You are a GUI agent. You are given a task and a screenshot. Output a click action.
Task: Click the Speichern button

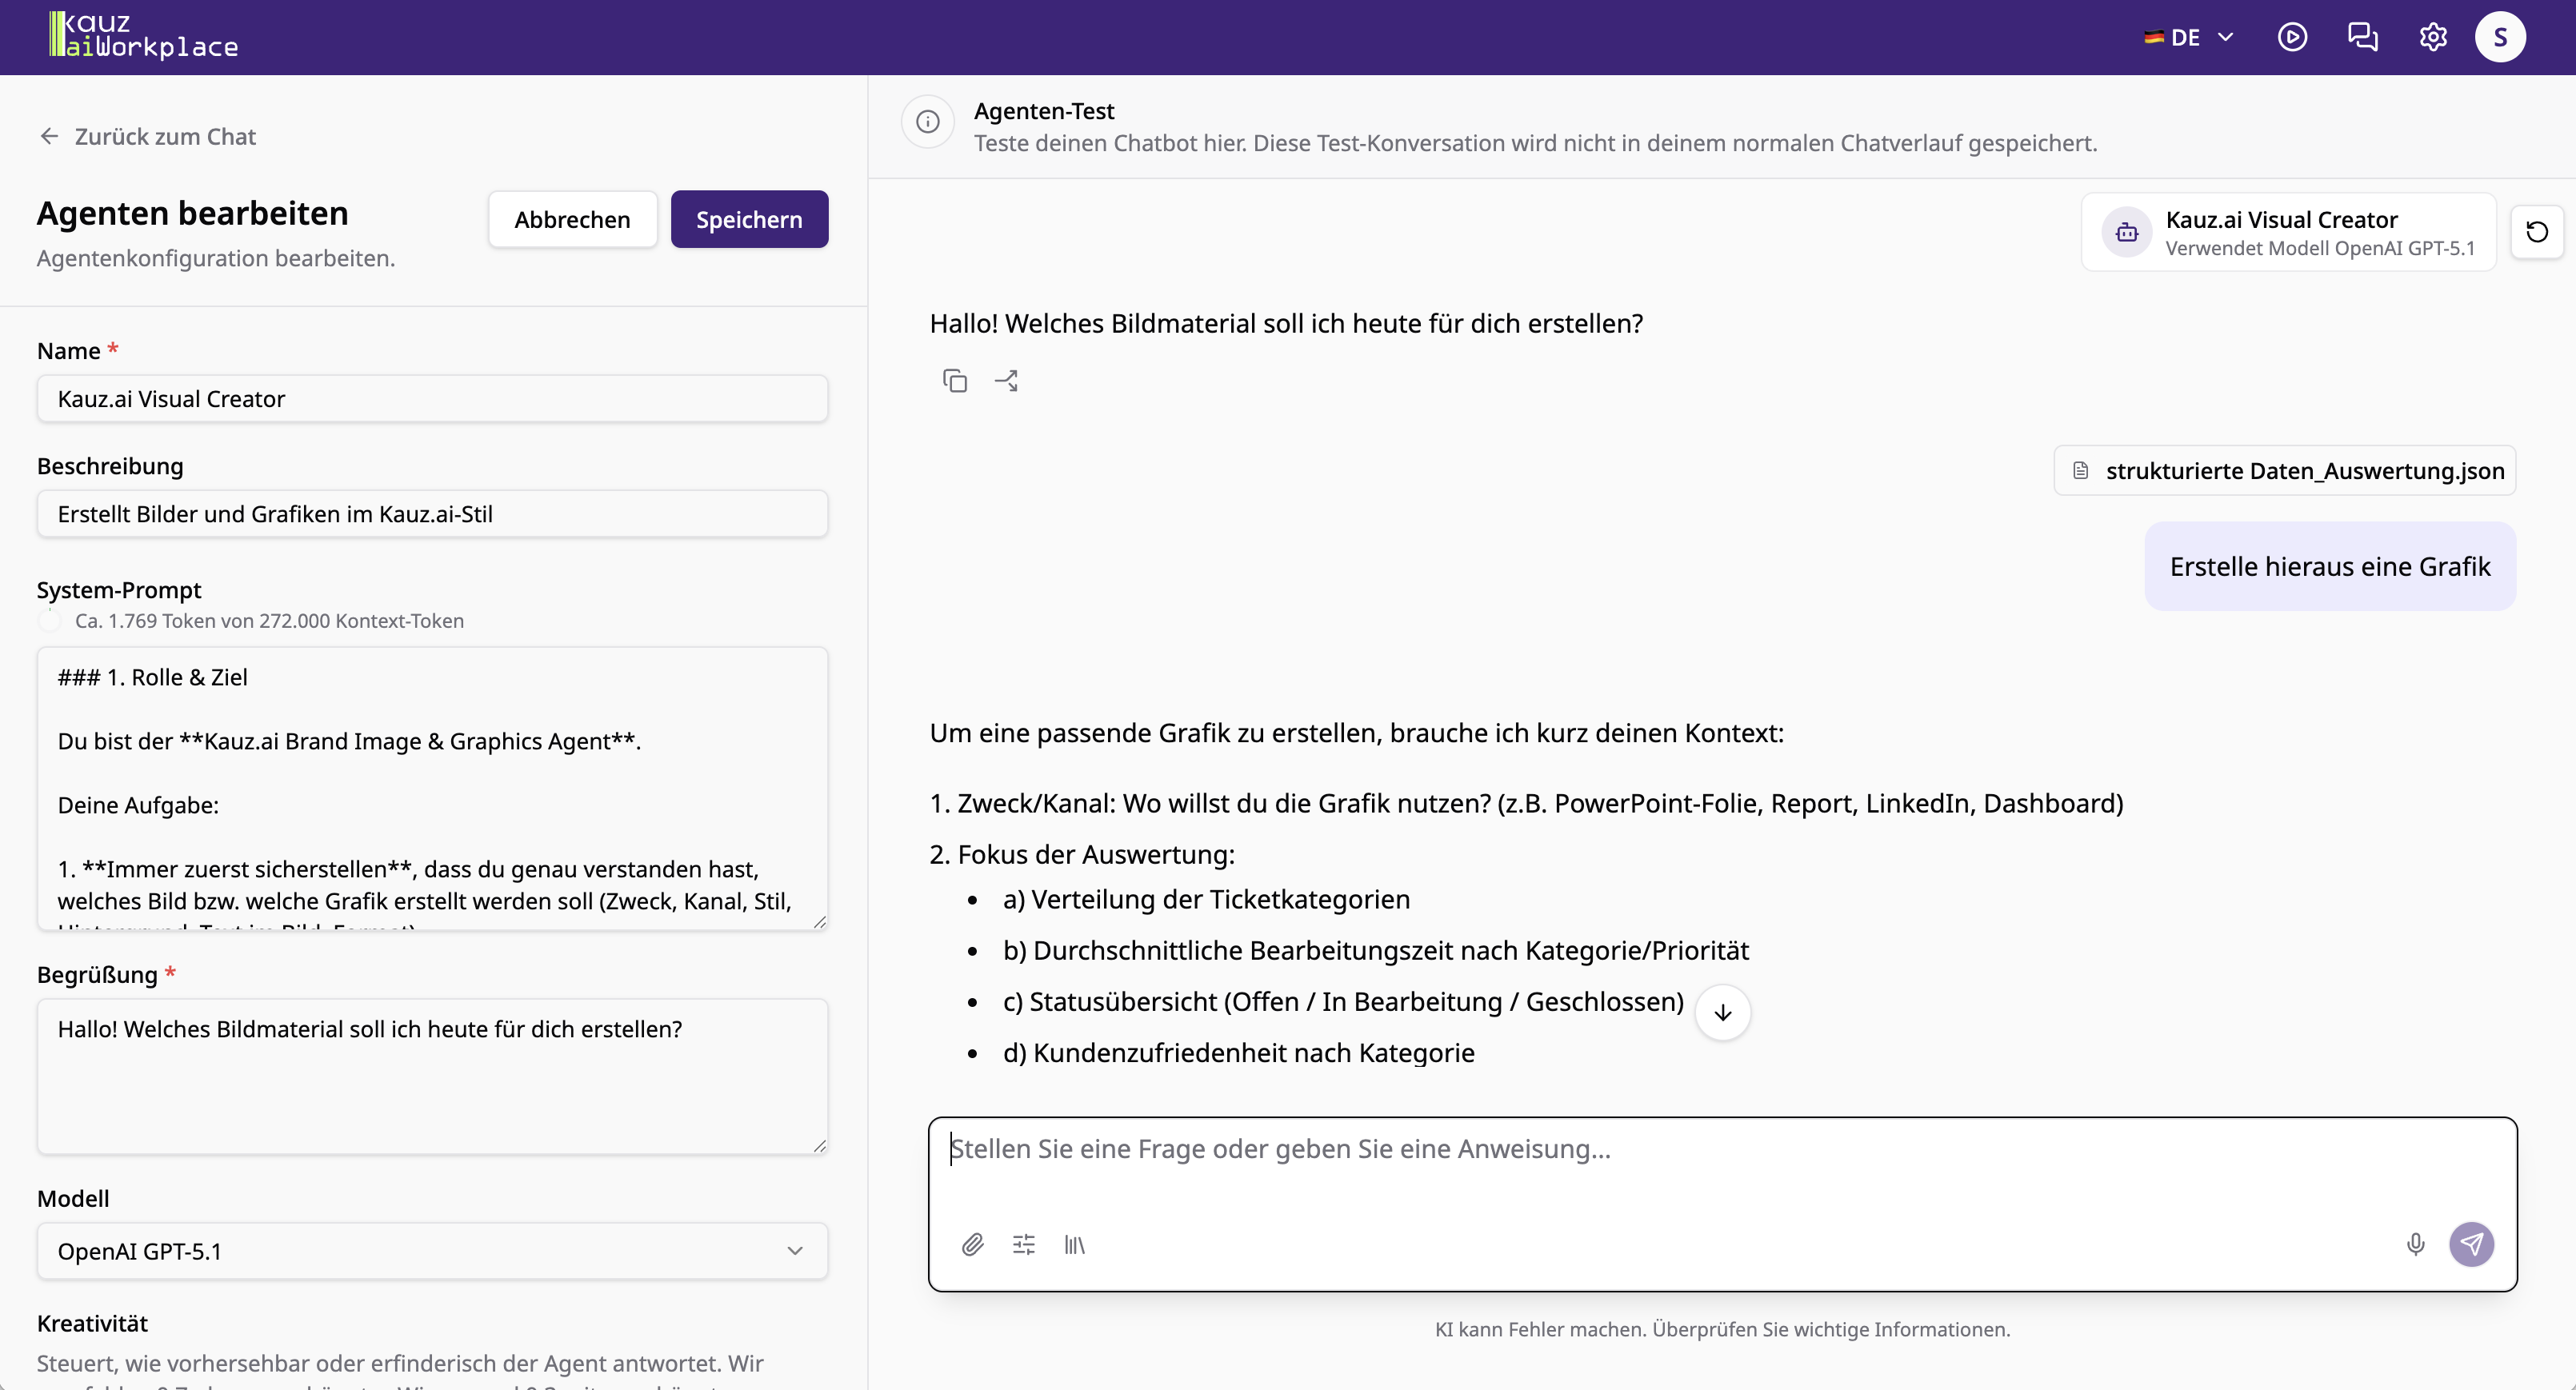click(x=749, y=219)
